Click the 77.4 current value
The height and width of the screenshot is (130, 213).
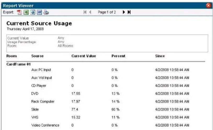click(75, 109)
